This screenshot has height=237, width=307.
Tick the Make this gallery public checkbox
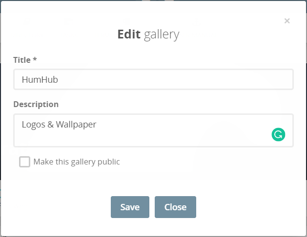(24, 162)
